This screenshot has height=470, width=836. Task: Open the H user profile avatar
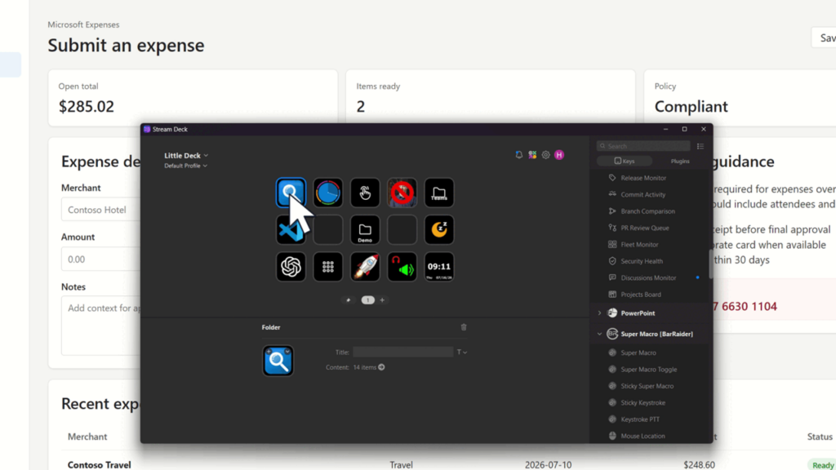point(559,154)
